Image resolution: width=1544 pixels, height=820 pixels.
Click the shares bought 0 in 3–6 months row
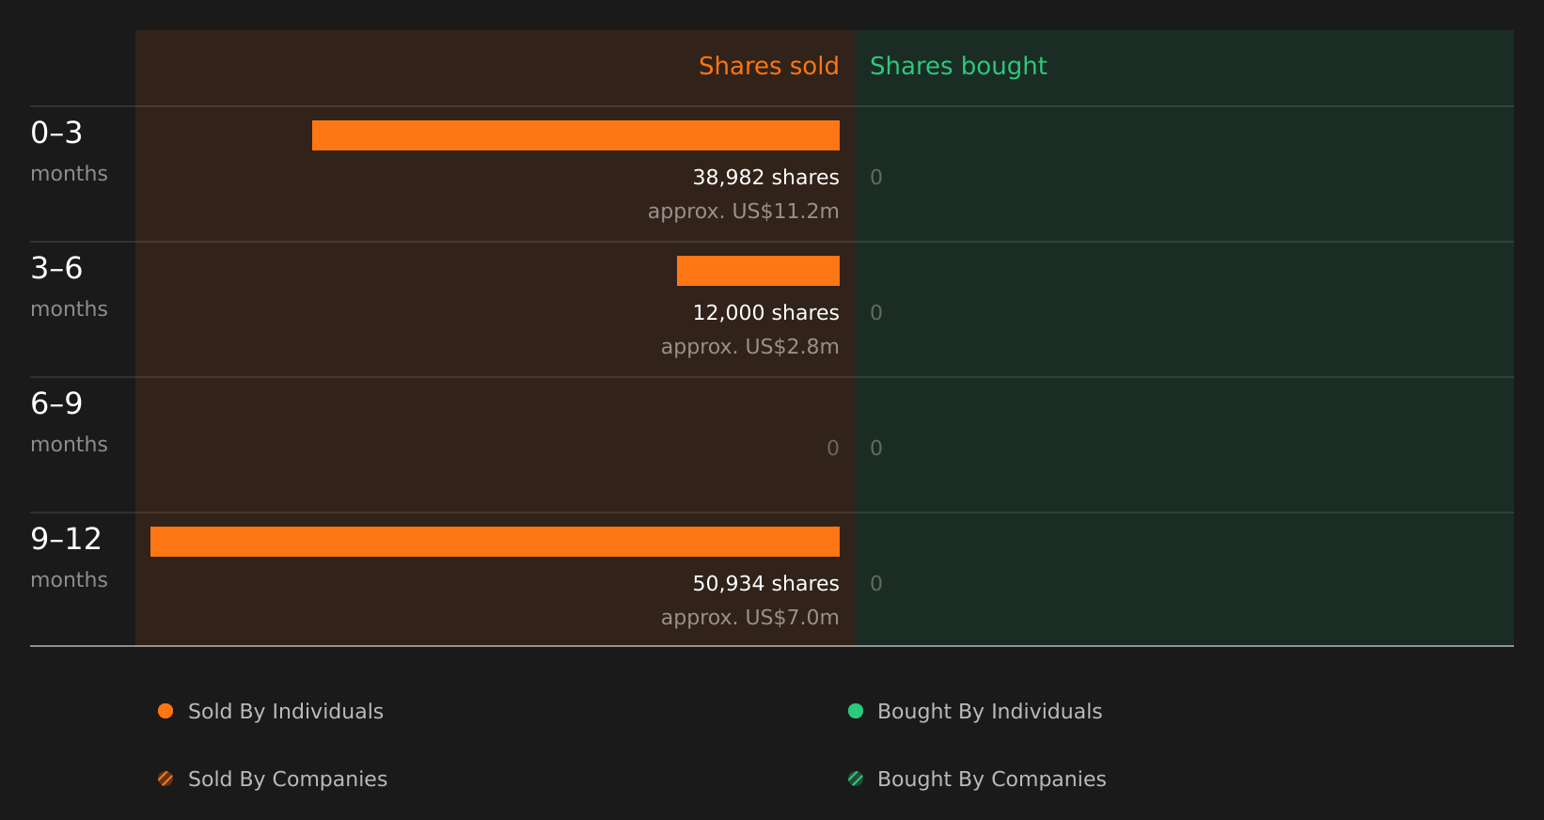[876, 313]
